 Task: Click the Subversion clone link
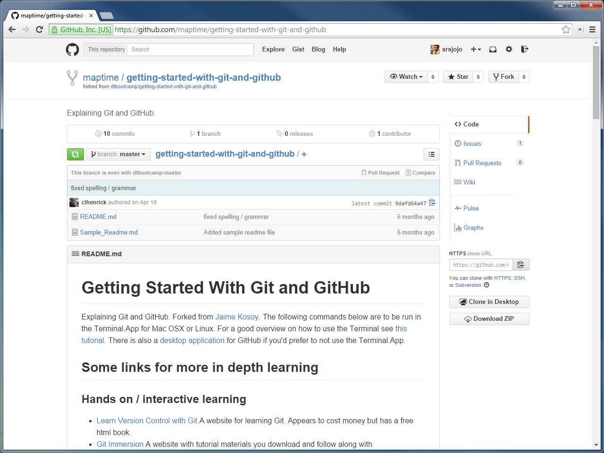click(468, 285)
